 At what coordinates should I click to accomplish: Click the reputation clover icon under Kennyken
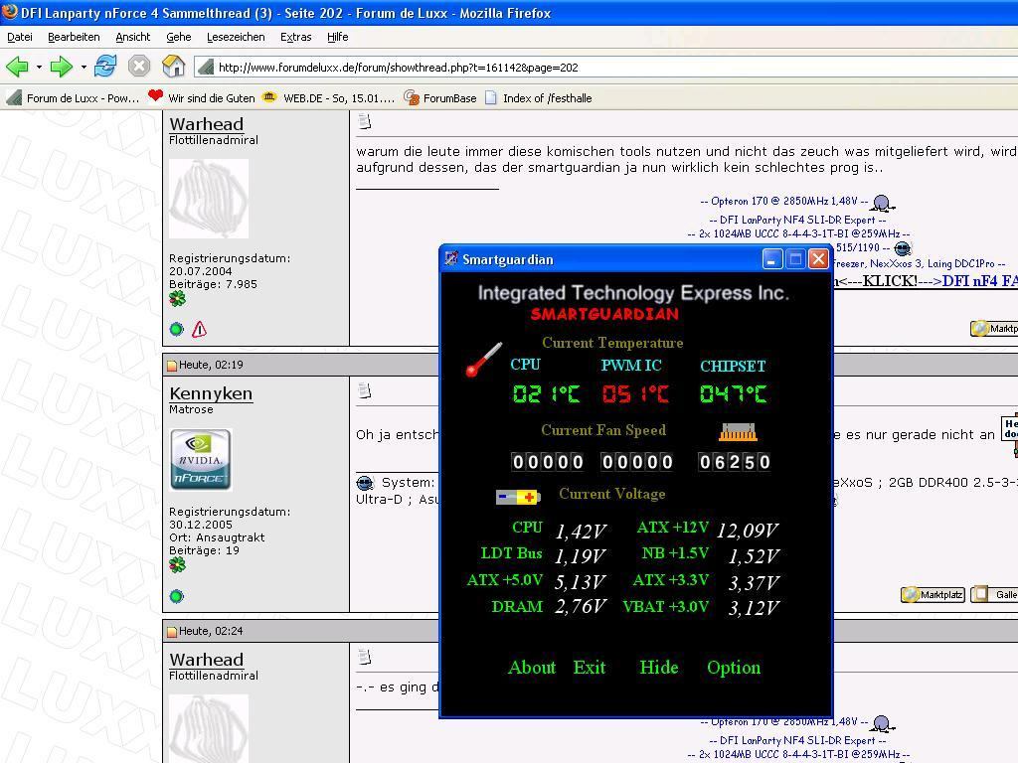coord(177,565)
